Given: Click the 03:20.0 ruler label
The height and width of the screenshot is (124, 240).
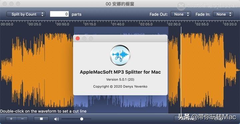Looking at the screenshot, I should tap(230, 24).
